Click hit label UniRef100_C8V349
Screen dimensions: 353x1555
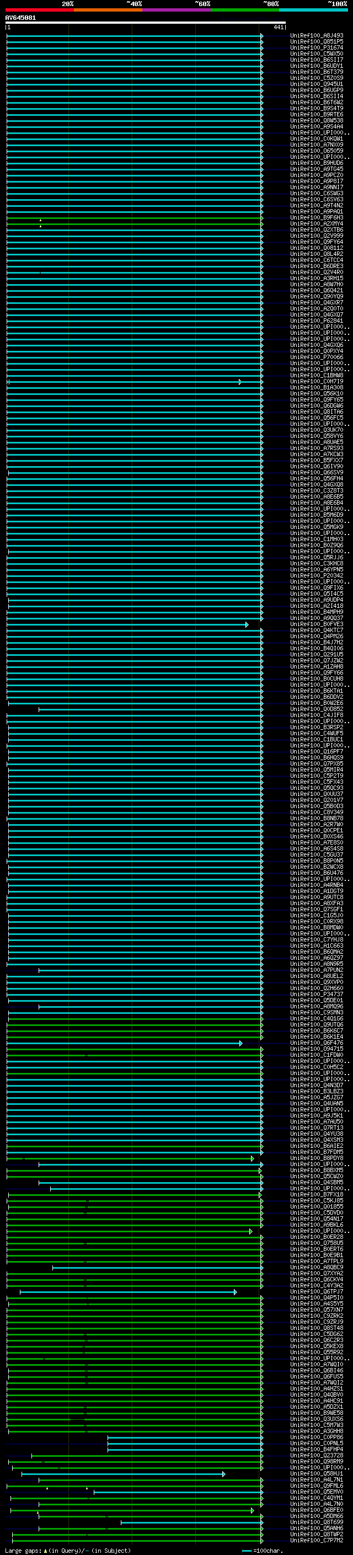pyautogui.click(x=317, y=812)
